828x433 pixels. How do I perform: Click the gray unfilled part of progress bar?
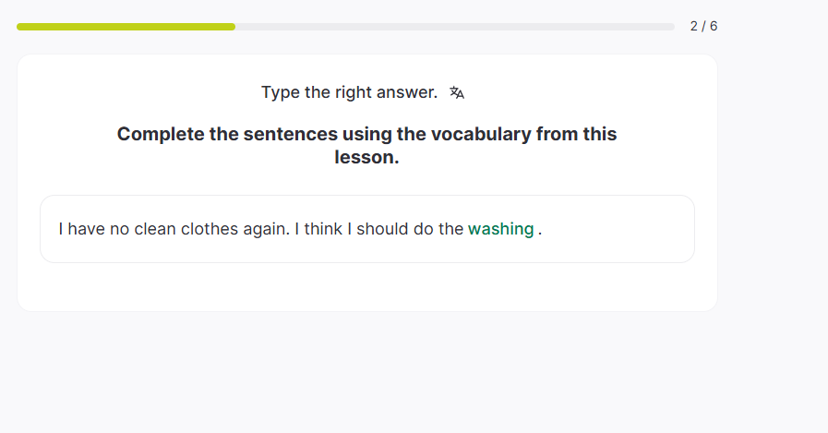click(x=454, y=27)
